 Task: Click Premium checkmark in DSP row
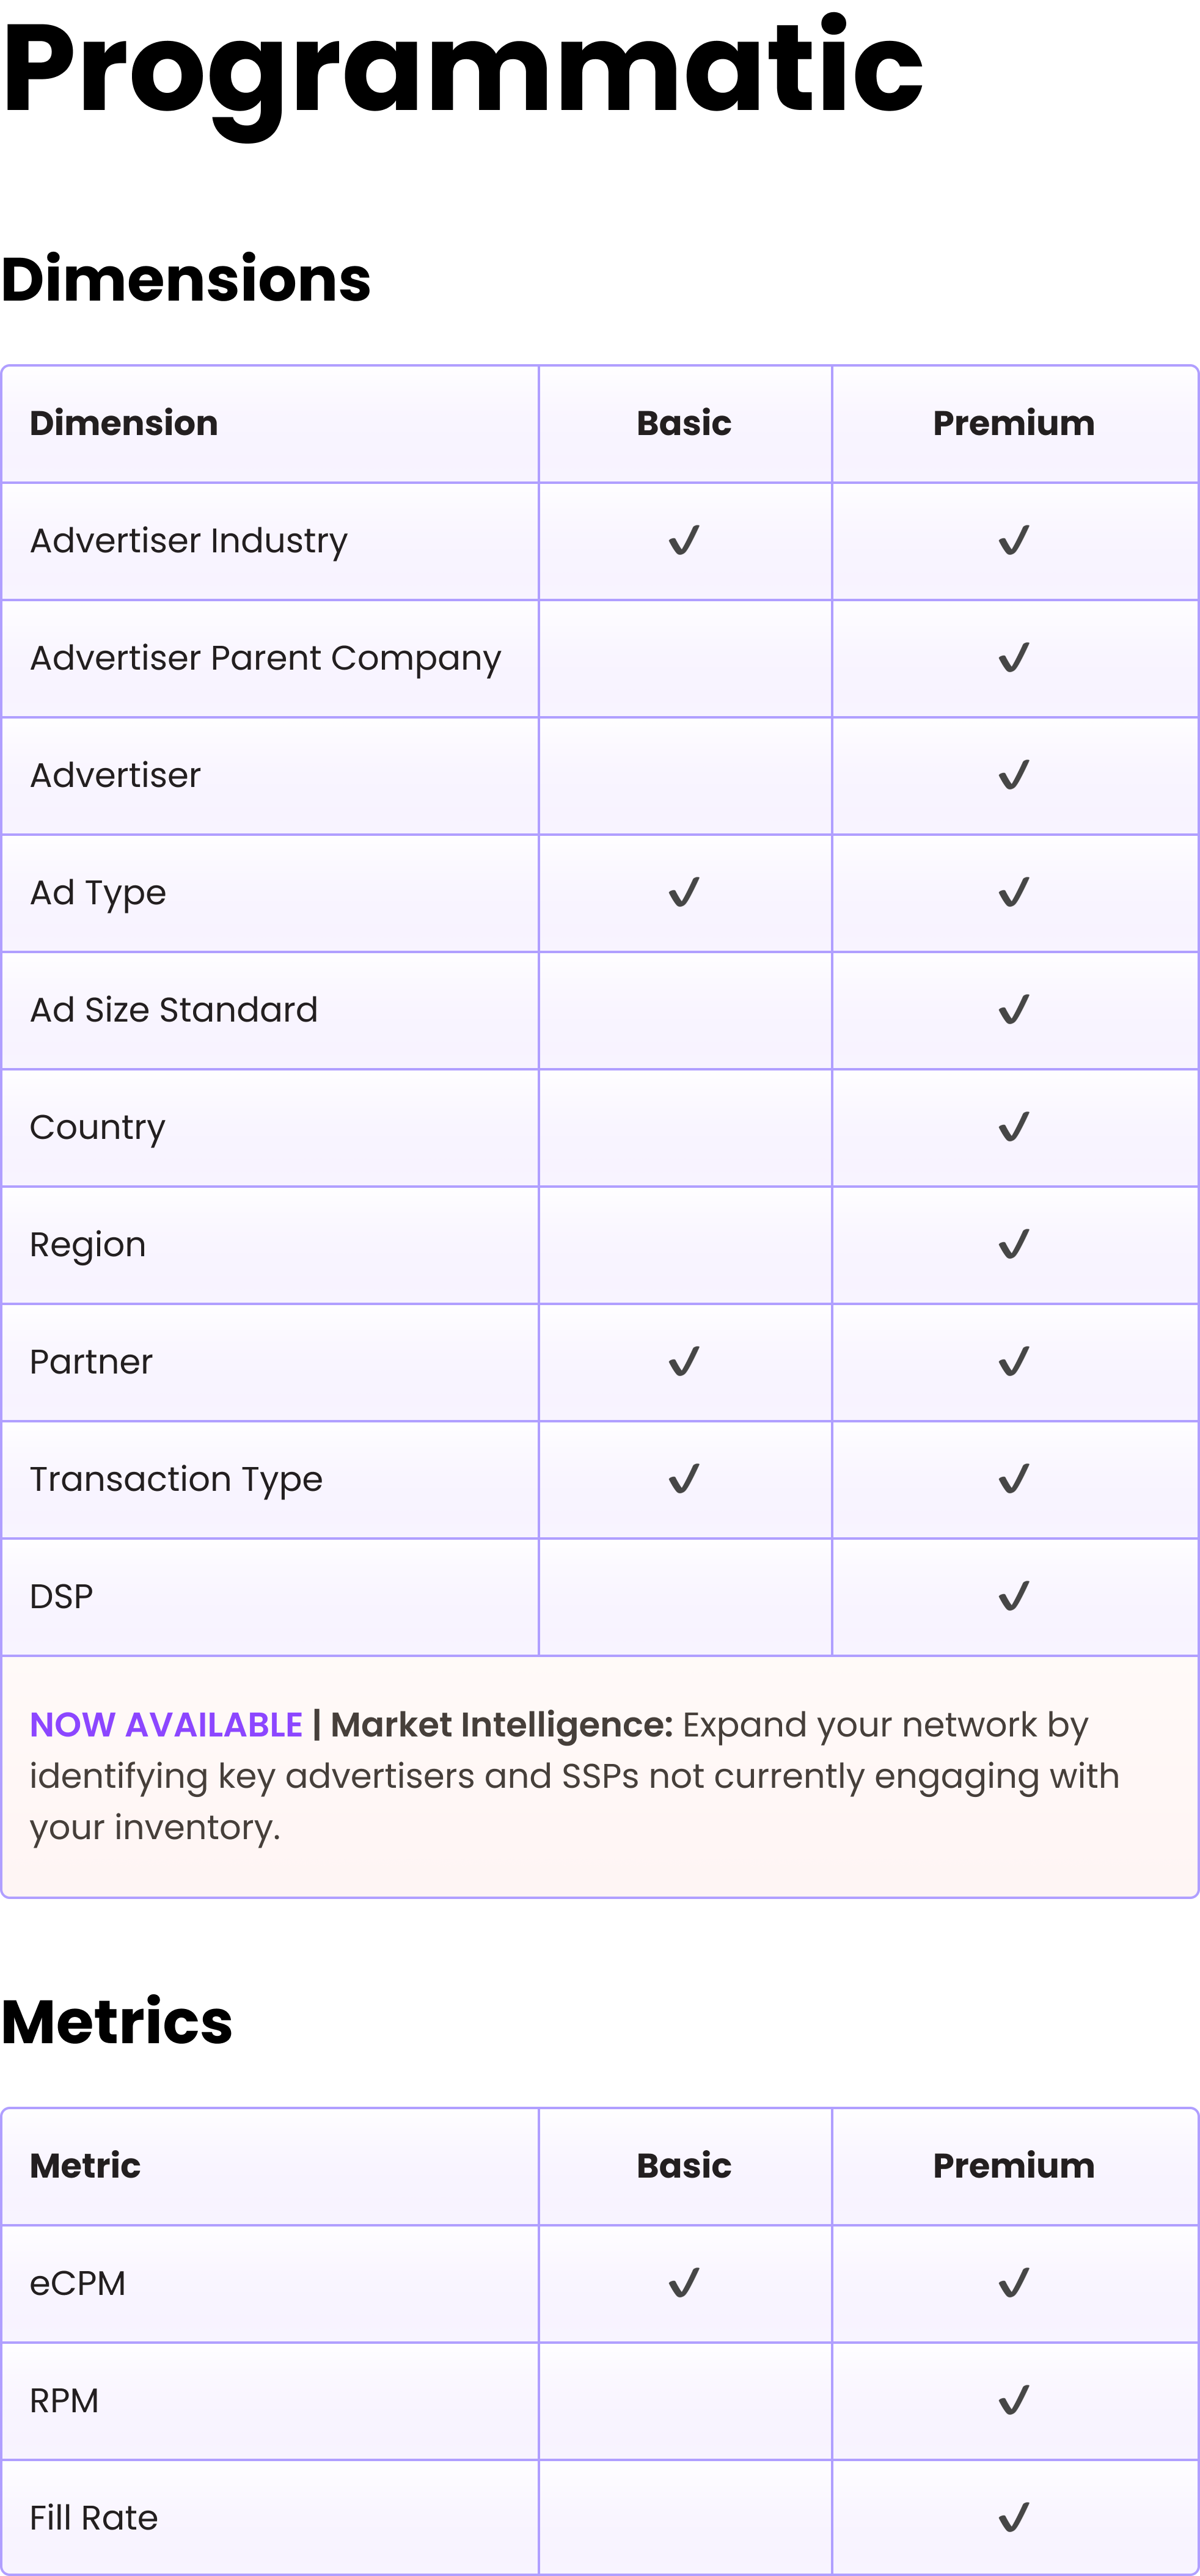pyautogui.click(x=1014, y=1596)
